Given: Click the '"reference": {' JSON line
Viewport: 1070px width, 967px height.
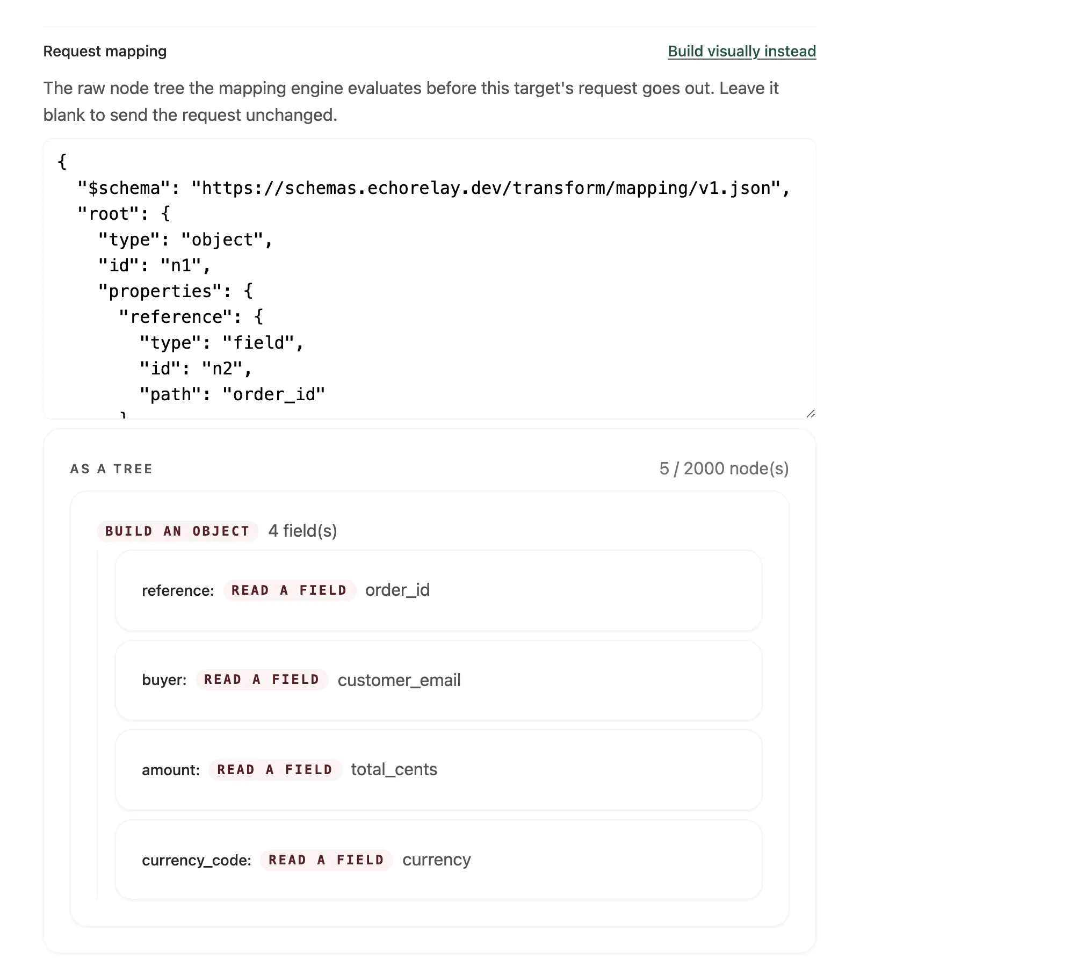Looking at the screenshot, I should point(191,317).
